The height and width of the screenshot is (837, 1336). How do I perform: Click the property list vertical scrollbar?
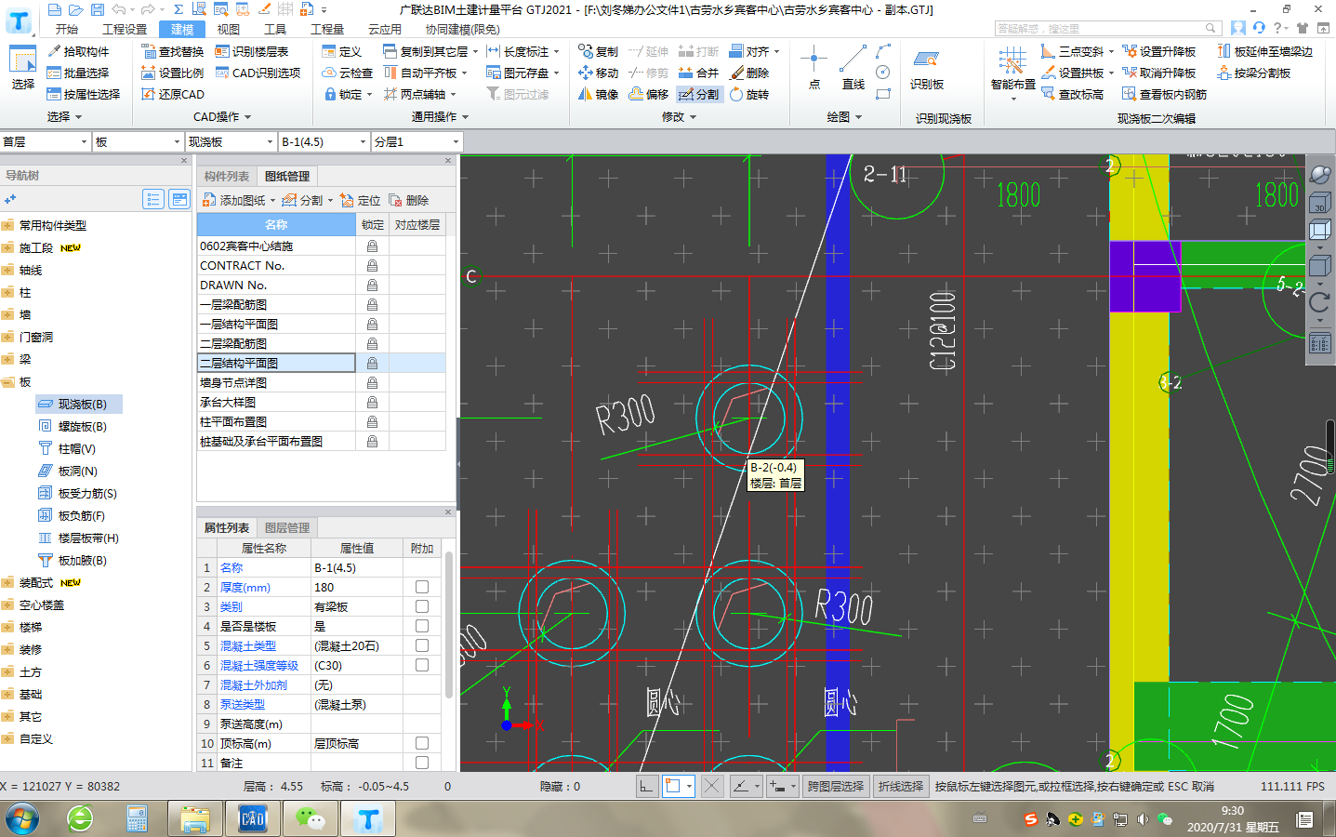pos(449,624)
